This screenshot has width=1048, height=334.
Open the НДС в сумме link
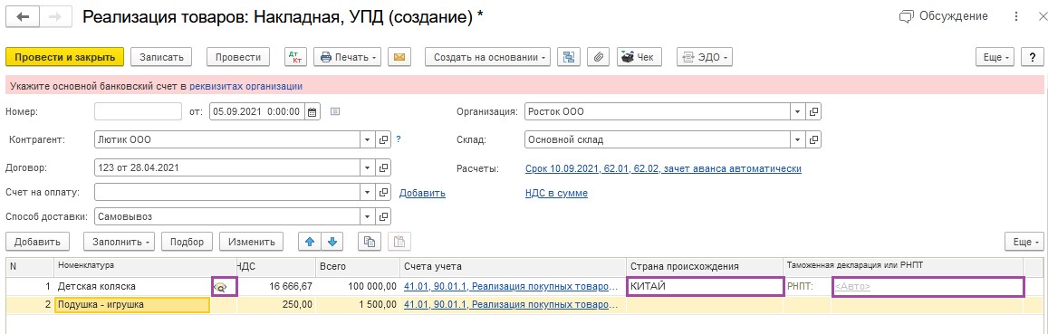557,193
